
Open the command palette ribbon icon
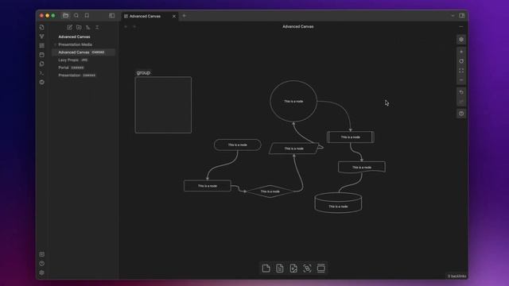coord(42,73)
